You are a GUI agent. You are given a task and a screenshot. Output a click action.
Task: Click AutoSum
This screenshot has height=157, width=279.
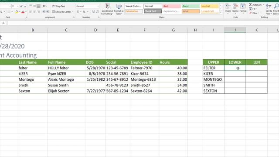coord(255,5)
